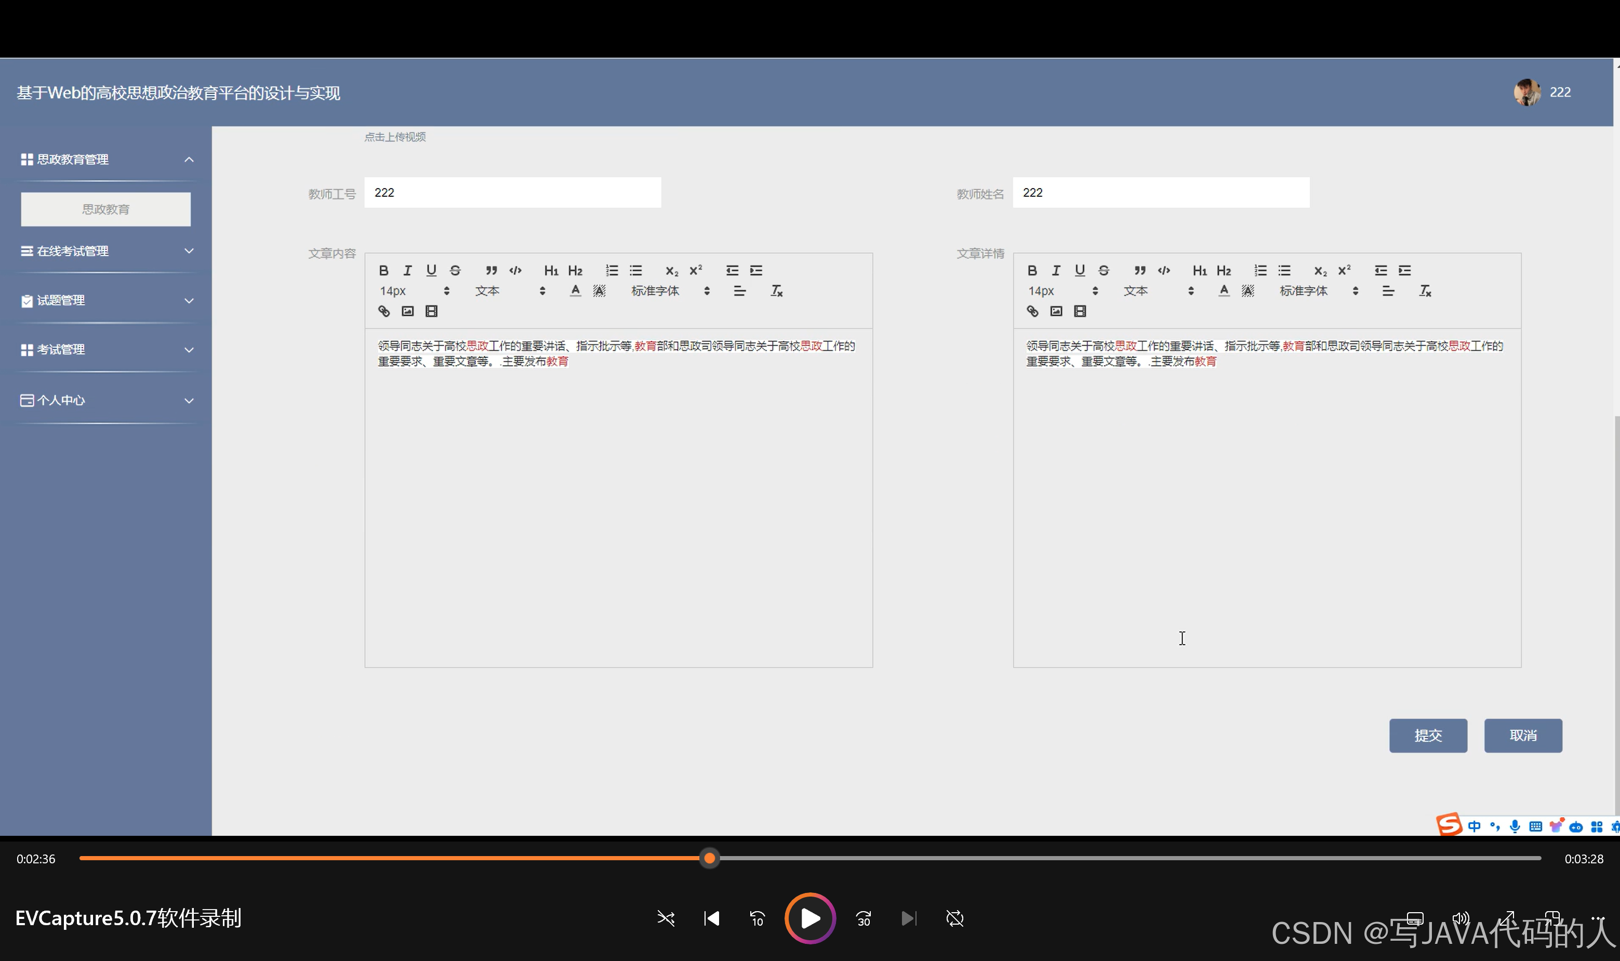Insert link in 文章内容 editor

click(383, 312)
